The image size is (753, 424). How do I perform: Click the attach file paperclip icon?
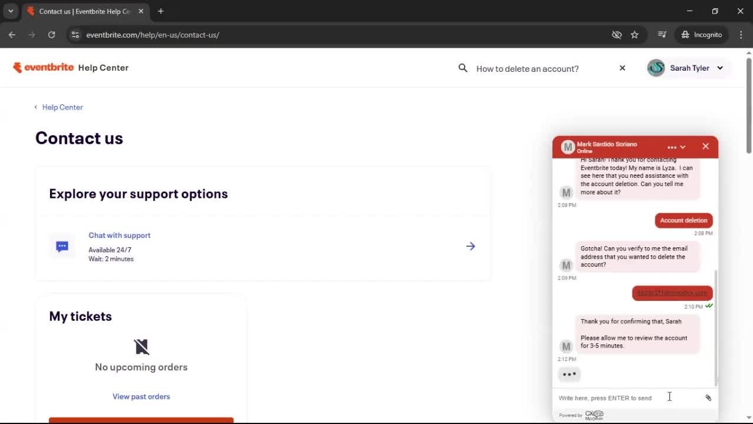(708, 398)
